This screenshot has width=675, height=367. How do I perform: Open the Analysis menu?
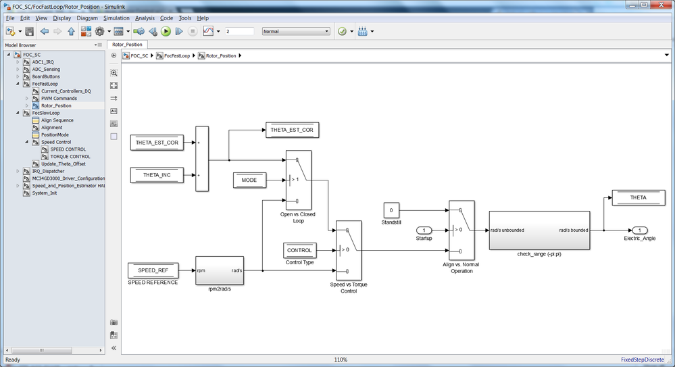pyautogui.click(x=145, y=18)
